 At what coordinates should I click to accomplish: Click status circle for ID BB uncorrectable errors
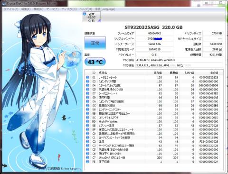pyautogui.click(x=87, y=113)
